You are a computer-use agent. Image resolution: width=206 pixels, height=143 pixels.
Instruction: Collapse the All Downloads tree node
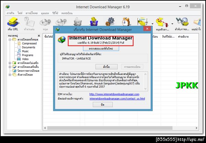(x=10, y=39)
